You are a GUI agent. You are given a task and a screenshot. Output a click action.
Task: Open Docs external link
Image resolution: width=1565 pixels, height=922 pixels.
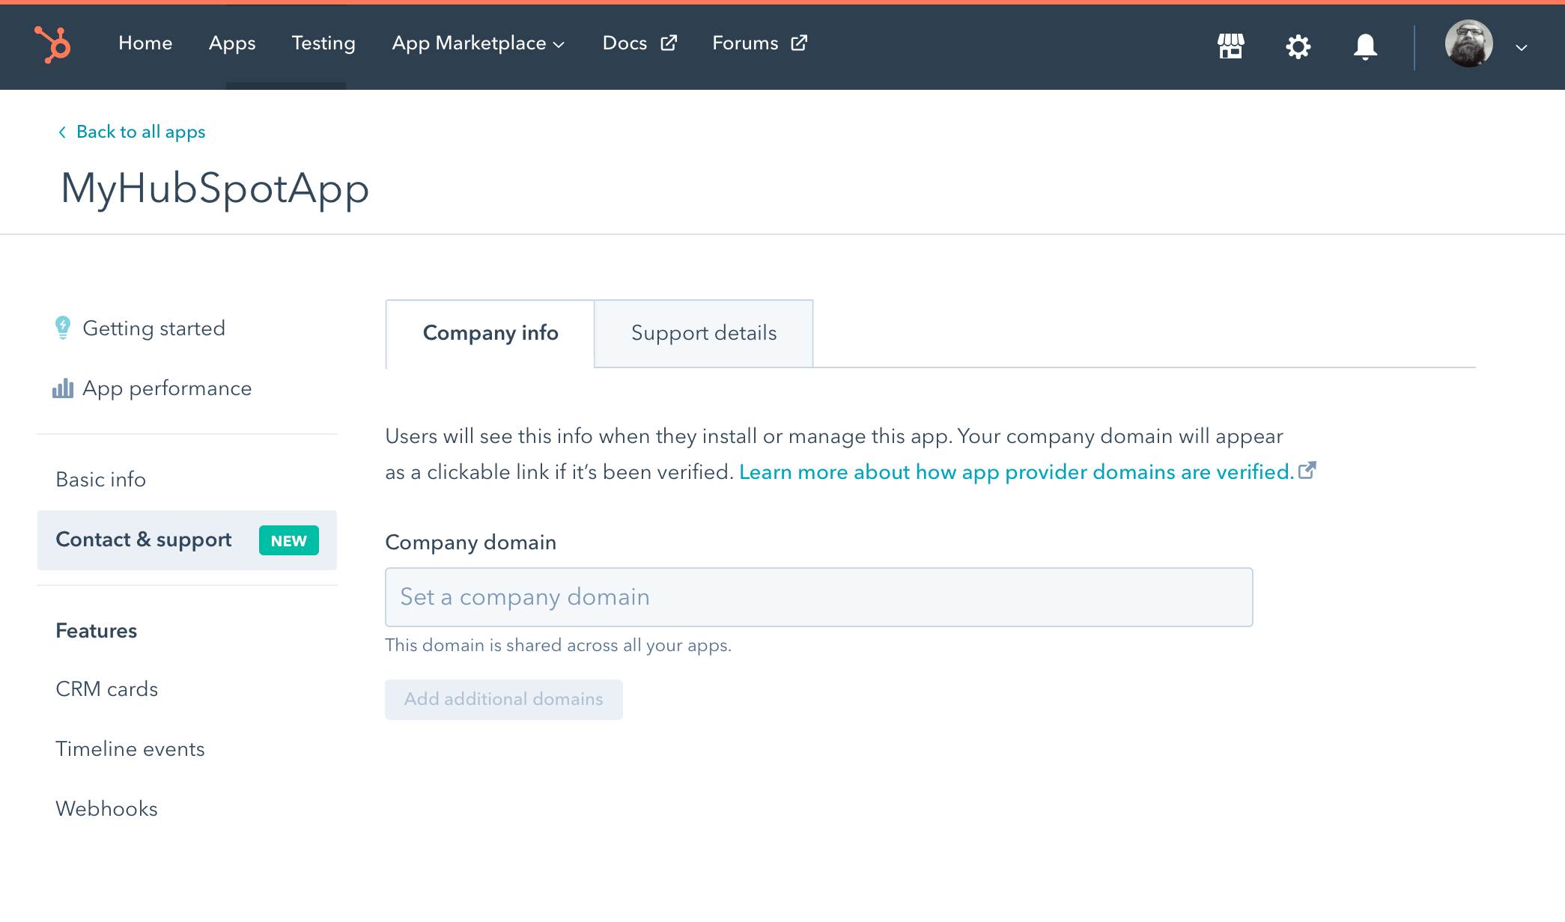639,43
